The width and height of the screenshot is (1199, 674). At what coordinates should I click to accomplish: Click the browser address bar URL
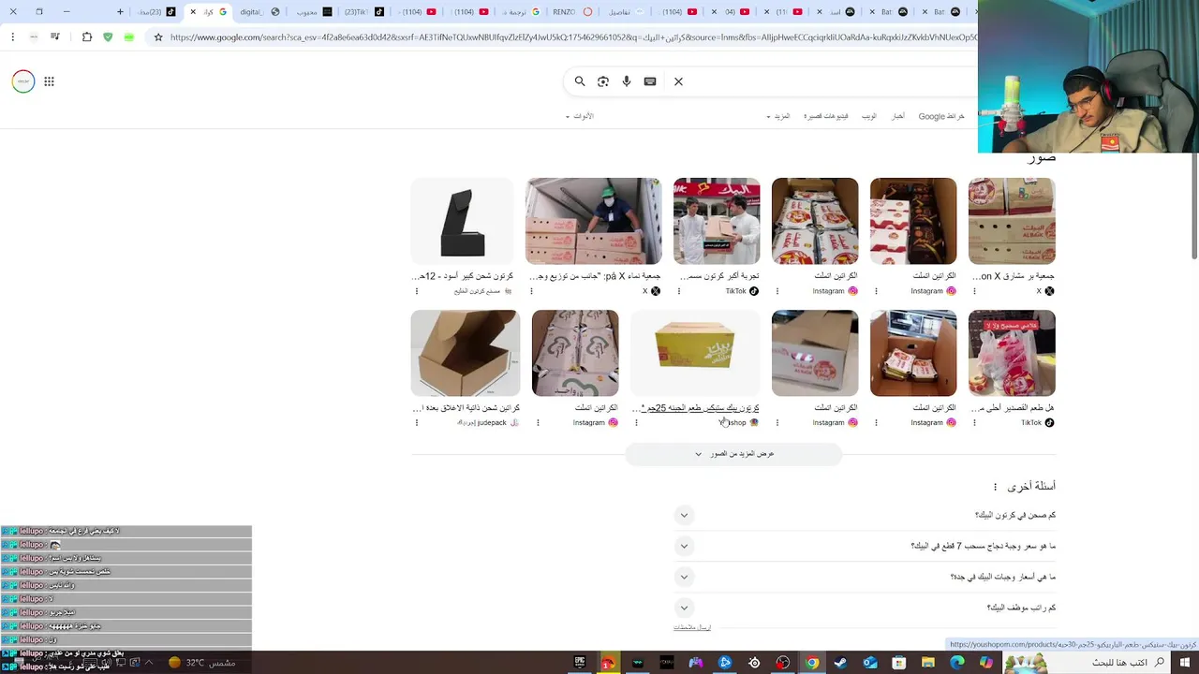click(x=571, y=37)
